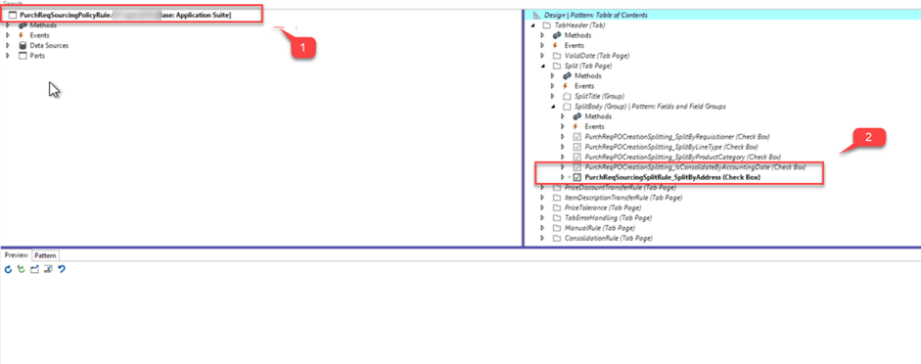Viewport: 921px width, 364px height.
Task: Expand the PriceTolerance tab page node
Action: point(543,207)
